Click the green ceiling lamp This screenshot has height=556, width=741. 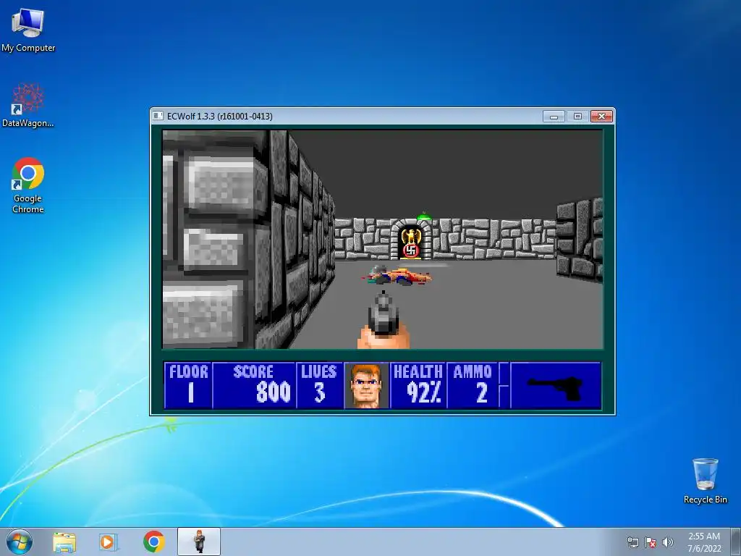(x=423, y=216)
